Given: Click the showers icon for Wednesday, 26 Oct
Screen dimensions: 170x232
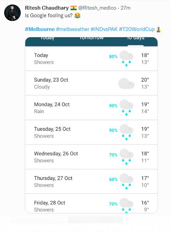Looking at the screenshot, I should [x=126, y=157].
